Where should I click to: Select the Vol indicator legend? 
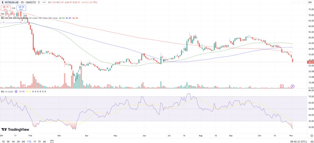[x=2, y=14]
